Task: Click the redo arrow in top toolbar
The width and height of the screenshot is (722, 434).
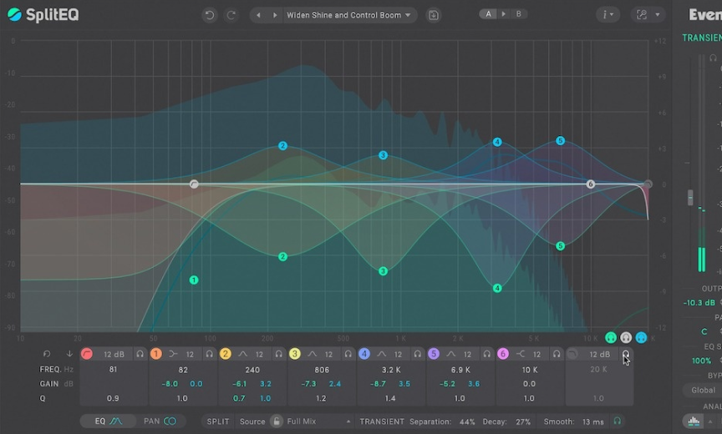Action: (231, 15)
